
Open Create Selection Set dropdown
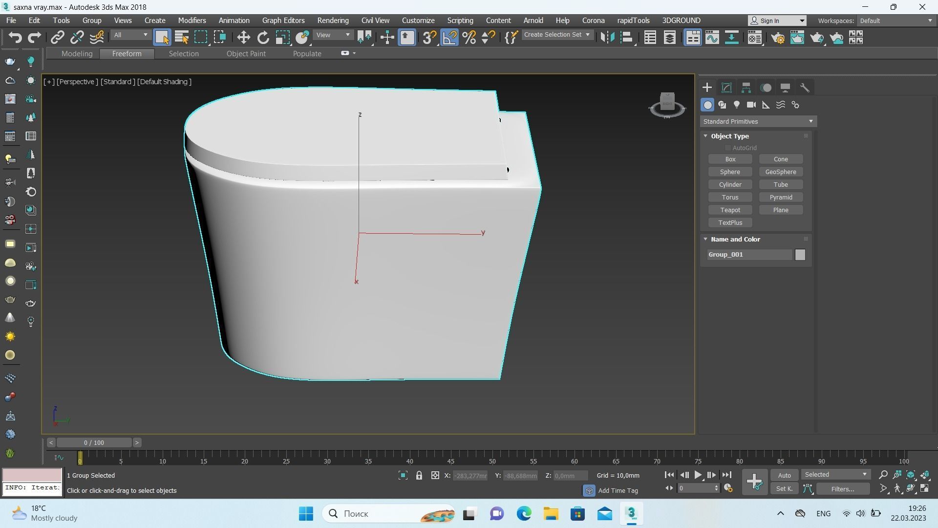[557, 35]
